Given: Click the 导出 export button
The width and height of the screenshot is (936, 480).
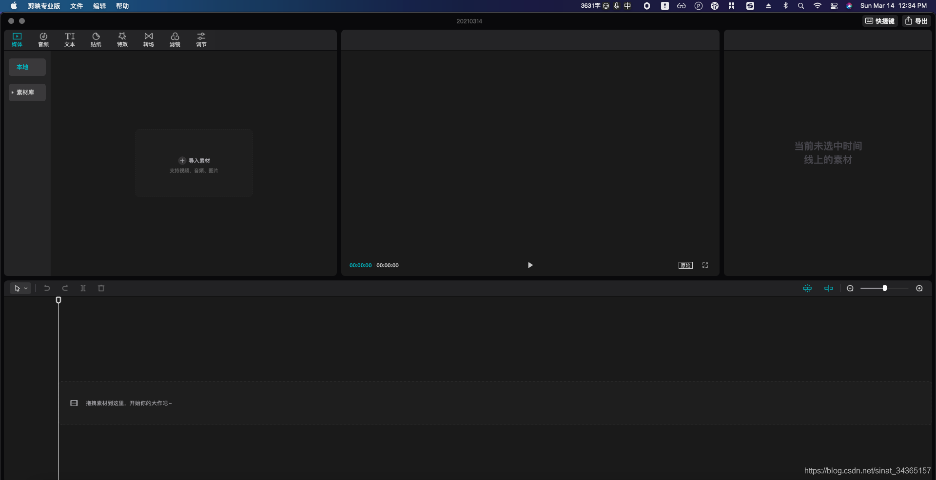Looking at the screenshot, I should (916, 21).
